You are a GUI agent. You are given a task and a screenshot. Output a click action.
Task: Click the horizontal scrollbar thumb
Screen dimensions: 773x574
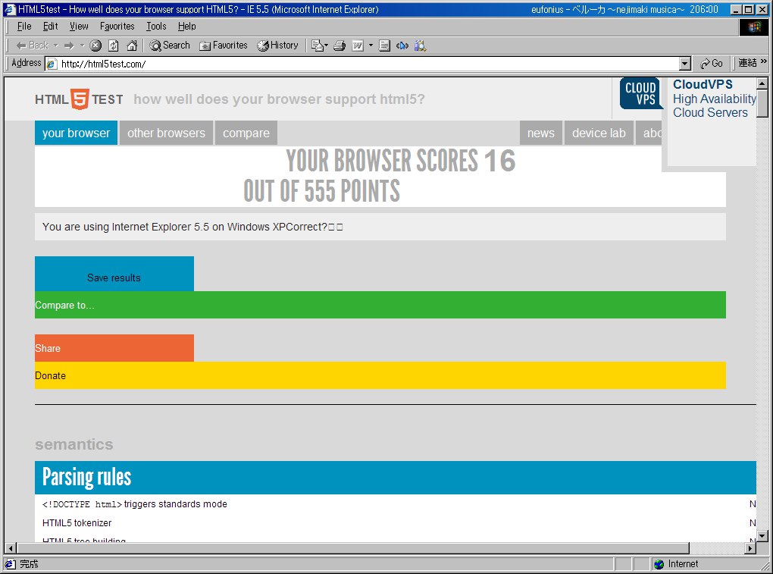[353, 548]
